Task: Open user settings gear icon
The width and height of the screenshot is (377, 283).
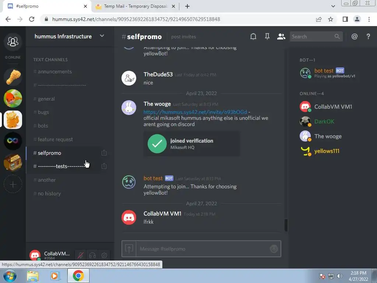Action: (104, 255)
